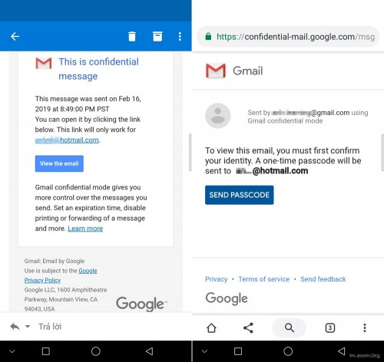Screen dimensions: 384x362
Task: Tap left phone home circle button
Action: [96, 351]
